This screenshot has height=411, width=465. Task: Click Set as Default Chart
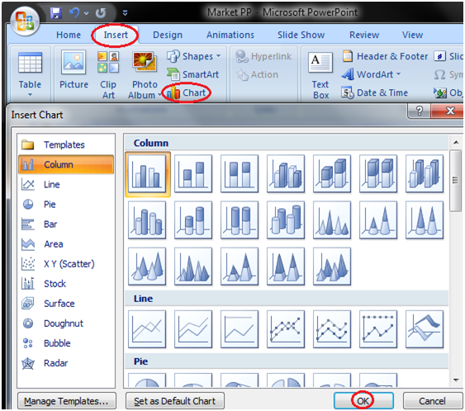click(x=175, y=401)
